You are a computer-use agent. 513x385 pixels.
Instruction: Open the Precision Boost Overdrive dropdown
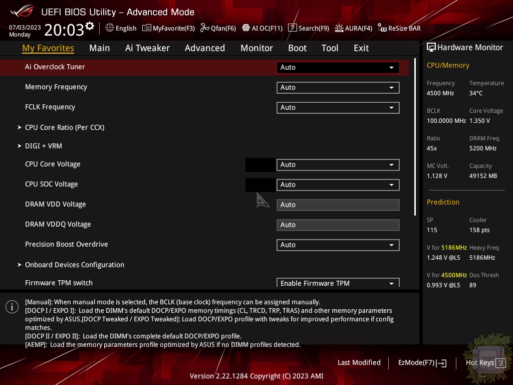pyautogui.click(x=338, y=245)
